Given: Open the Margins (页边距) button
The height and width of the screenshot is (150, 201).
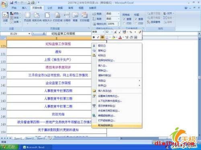Looking at the screenshot, I should 27,18.
